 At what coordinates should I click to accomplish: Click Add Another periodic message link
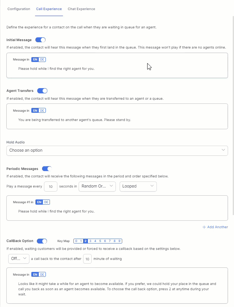(215, 227)
